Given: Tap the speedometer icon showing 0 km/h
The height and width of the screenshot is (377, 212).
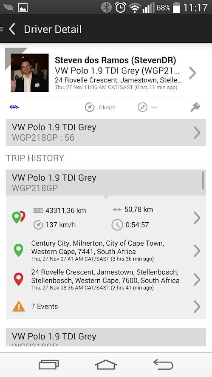Looking at the screenshot, I should point(90,107).
